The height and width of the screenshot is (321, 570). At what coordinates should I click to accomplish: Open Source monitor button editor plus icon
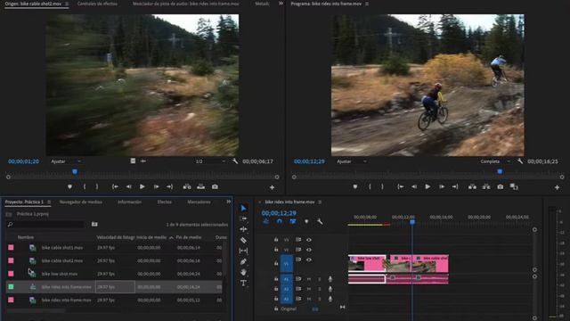pyautogui.click(x=272, y=187)
